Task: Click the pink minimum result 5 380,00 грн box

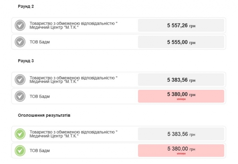Action: tap(181, 150)
